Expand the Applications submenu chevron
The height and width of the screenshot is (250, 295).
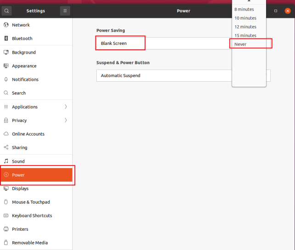[66, 107]
